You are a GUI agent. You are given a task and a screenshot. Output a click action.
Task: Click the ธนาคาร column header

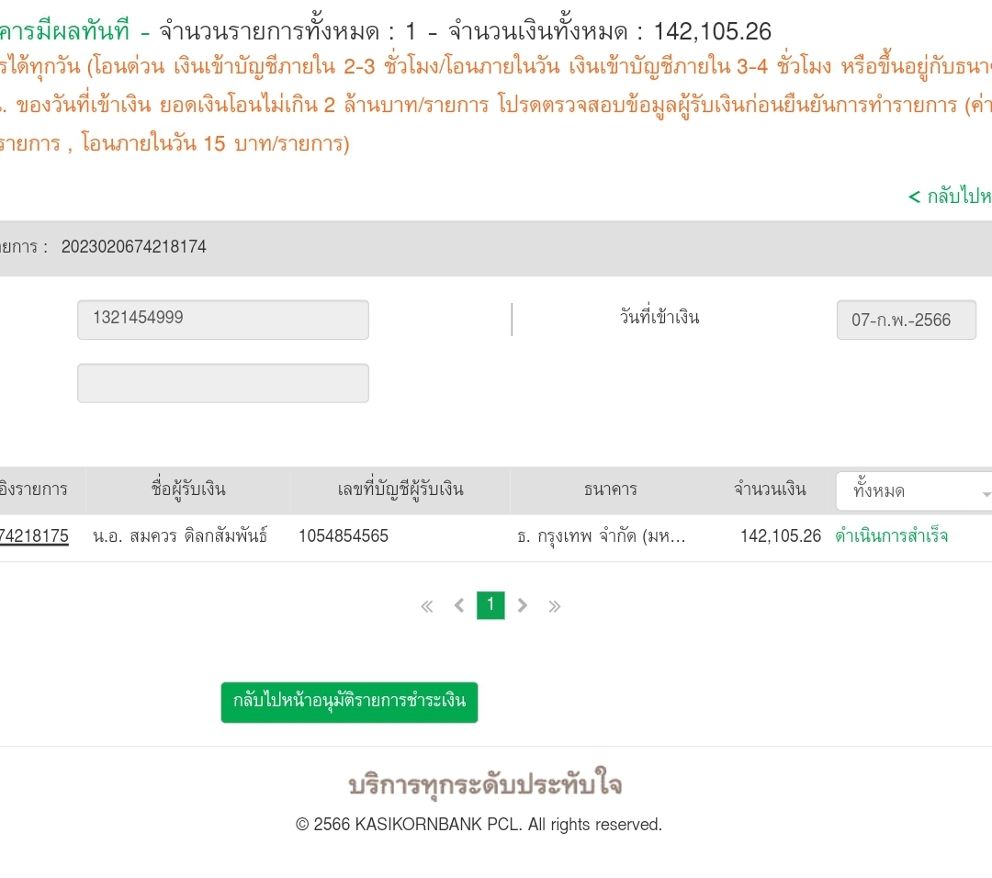(610, 490)
